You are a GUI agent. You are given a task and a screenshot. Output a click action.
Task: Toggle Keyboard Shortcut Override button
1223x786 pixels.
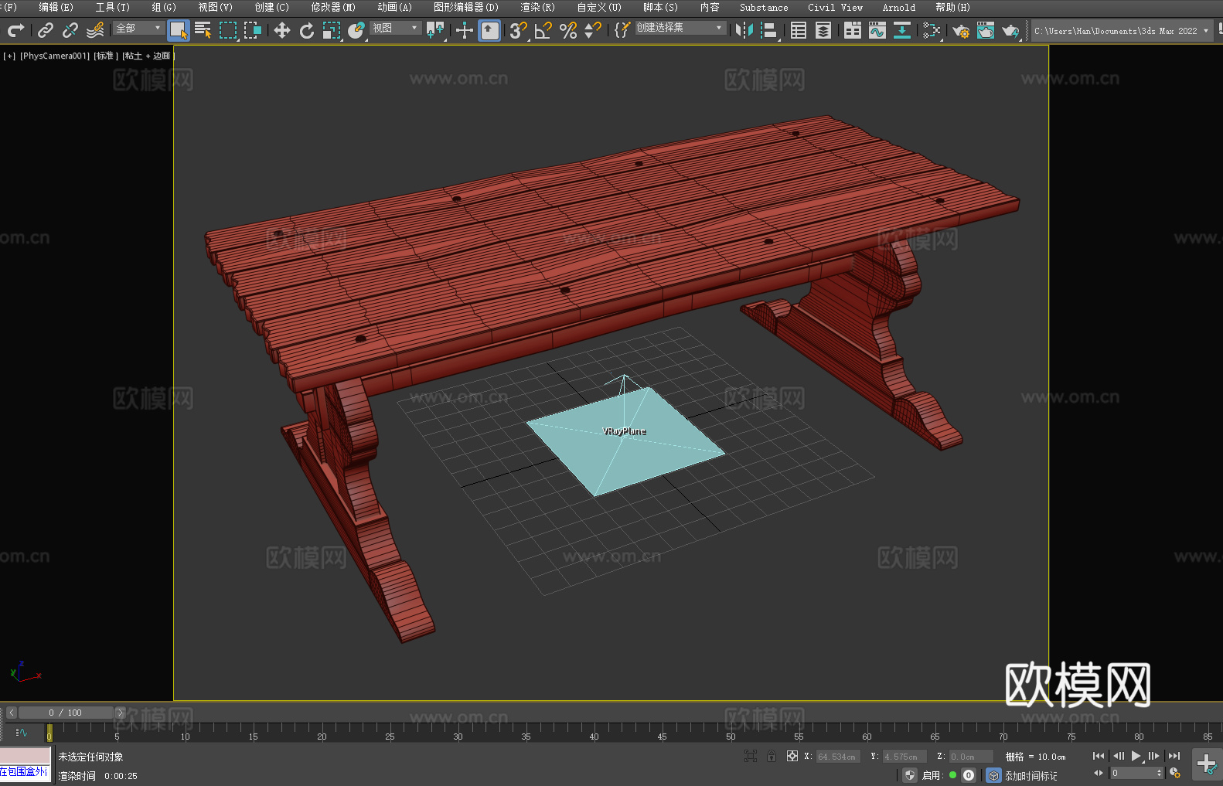point(489,30)
